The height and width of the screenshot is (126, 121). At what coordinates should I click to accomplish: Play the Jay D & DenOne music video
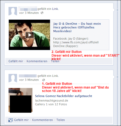30,35
